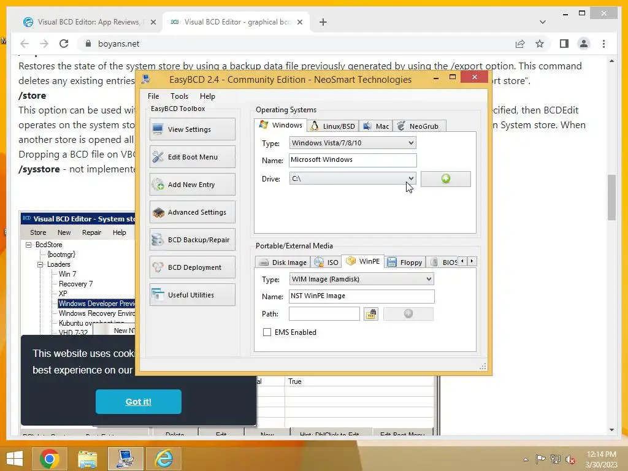Click muted volume tray icon
Image resolution: width=628 pixels, height=471 pixels.
pos(570,459)
